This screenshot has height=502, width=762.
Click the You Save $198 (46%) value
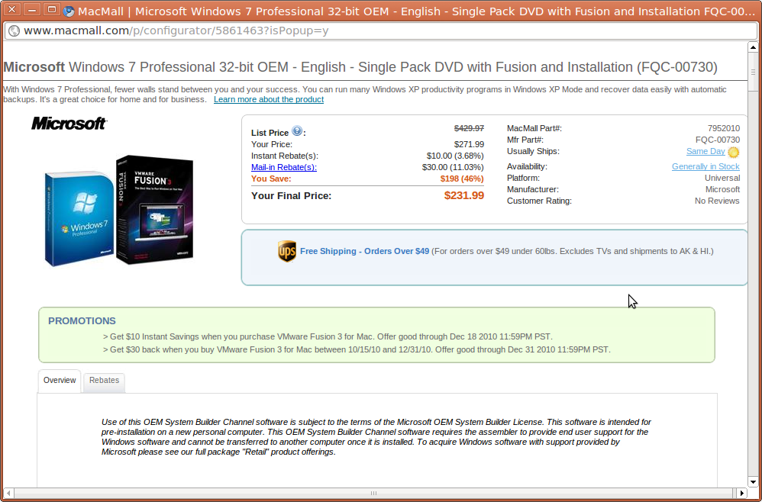point(462,179)
